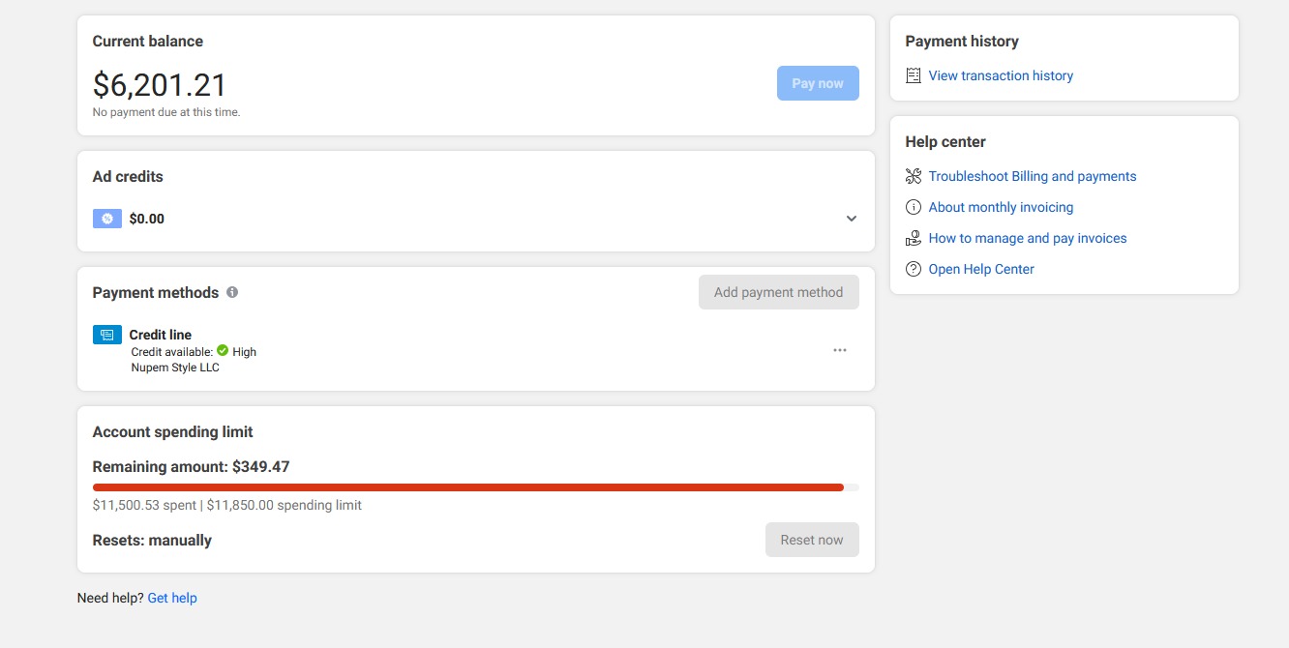The height and width of the screenshot is (648, 1289).
Task: Click the question mark icon beside Open Help Center
Action: (913, 269)
